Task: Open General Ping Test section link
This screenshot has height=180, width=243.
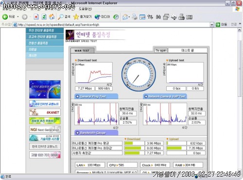Action: click(x=96, y=96)
